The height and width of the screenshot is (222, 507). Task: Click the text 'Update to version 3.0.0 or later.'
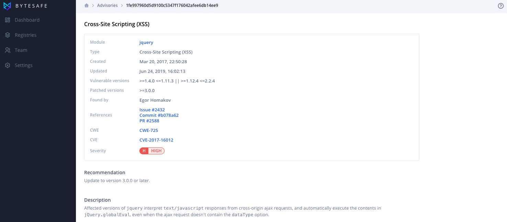[117, 181]
